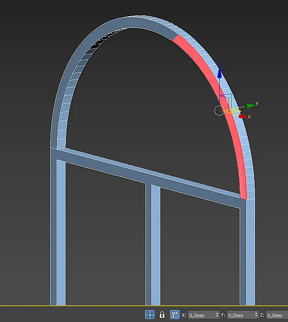Click the green Y-axis arrow of gizmo
The width and height of the screenshot is (288, 322).
tap(250, 106)
